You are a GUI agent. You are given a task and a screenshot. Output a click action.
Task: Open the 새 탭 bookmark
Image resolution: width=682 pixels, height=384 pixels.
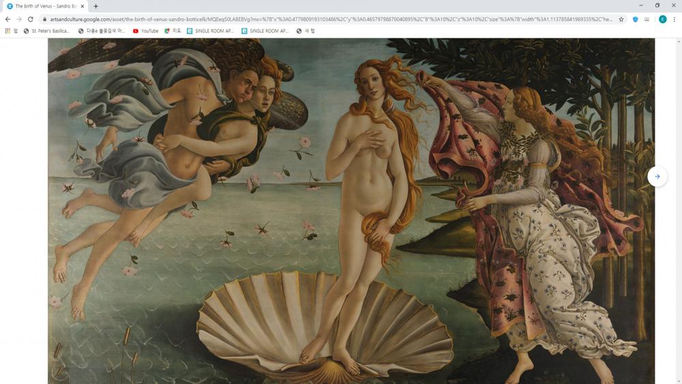(306, 31)
